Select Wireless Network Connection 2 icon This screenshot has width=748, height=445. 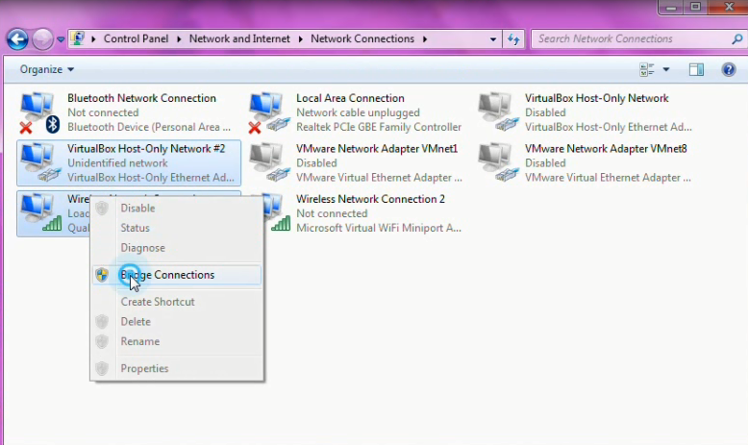click(x=277, y=213)
